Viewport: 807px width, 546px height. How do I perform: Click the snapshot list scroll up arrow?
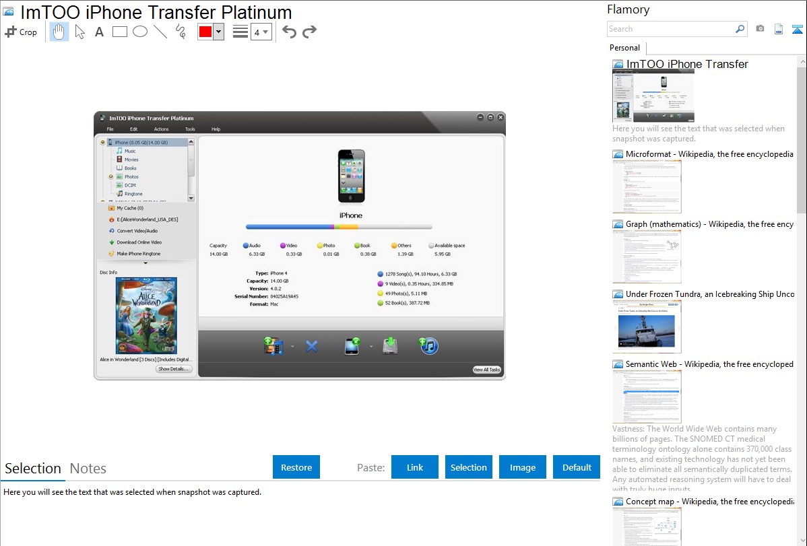click(x=802, y=62)
